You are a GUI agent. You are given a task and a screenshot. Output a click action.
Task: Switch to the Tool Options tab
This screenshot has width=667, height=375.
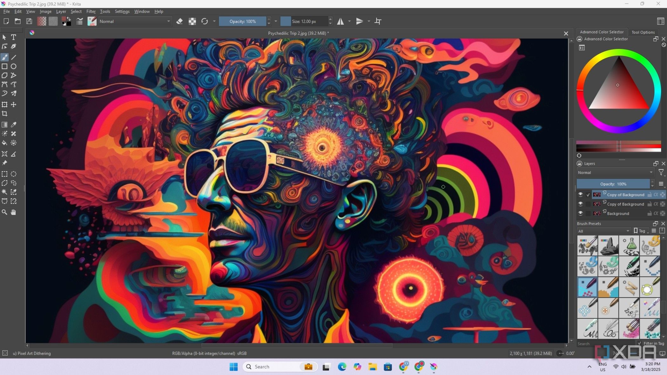click(x=643, y=32)
